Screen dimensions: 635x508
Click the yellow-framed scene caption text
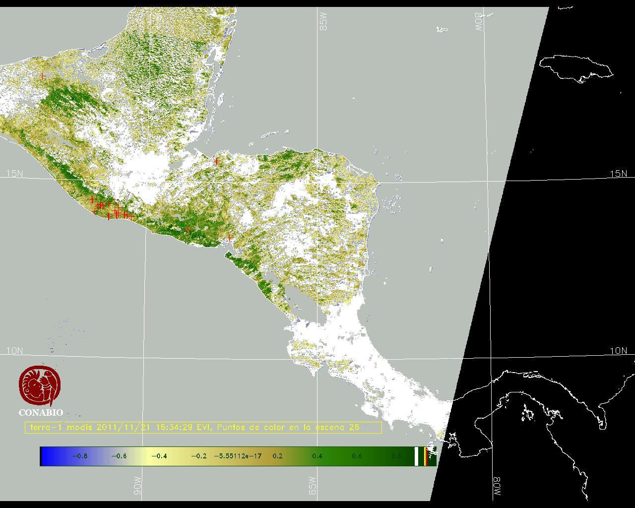pyautogui.click(x=203, y=427)
